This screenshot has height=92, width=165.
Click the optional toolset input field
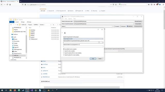pyautogui.click(x=83, y=47)
